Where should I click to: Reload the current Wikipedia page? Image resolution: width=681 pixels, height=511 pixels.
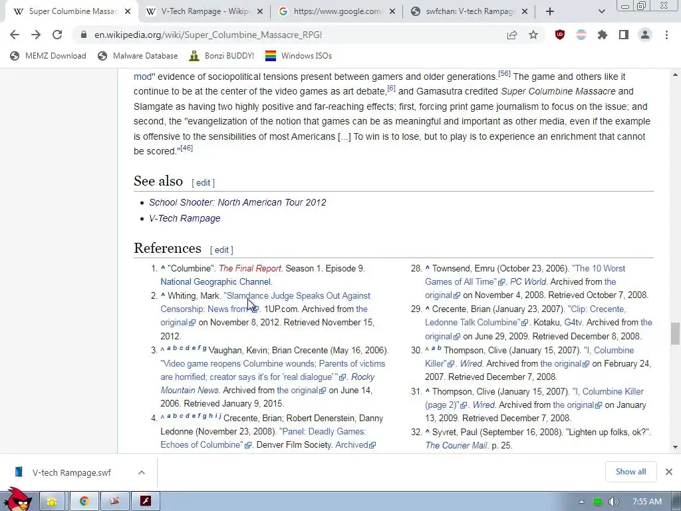click(57, 35)
